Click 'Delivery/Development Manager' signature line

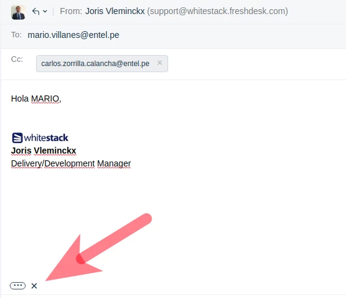click(71, 164)
